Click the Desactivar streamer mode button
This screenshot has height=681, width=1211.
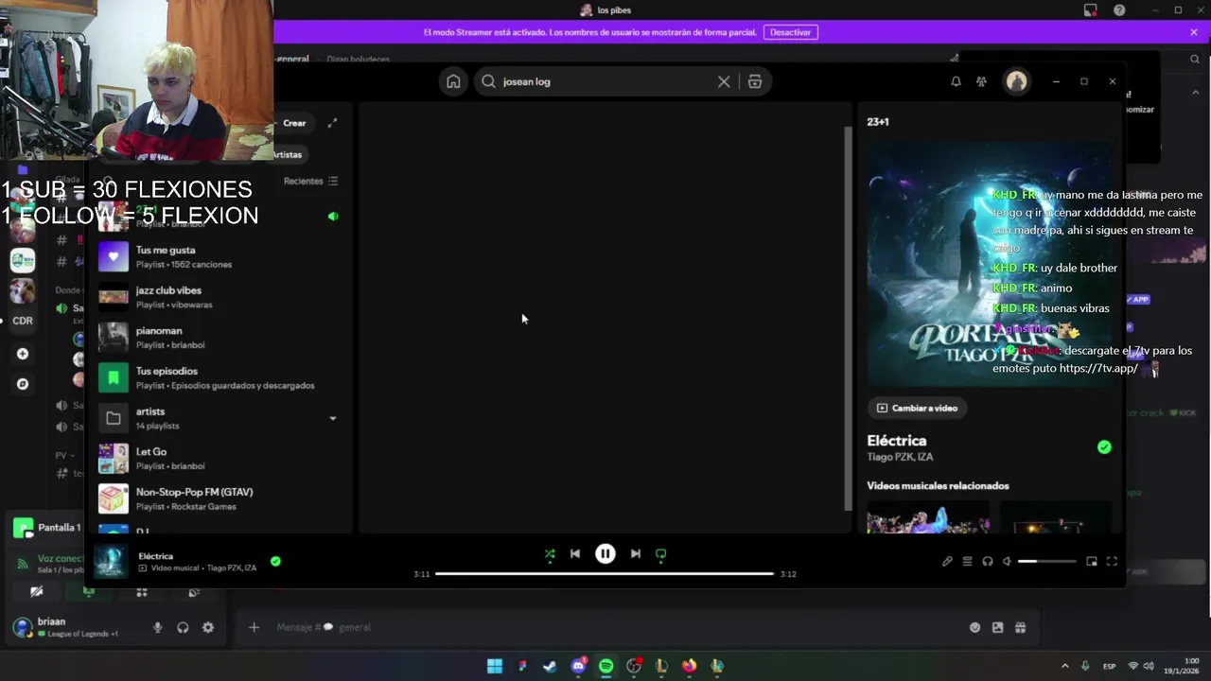[790, 32]
